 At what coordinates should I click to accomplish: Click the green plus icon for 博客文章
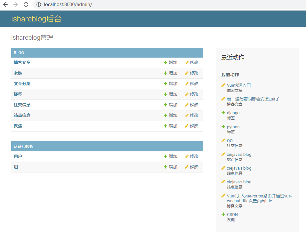click(165, 63)
